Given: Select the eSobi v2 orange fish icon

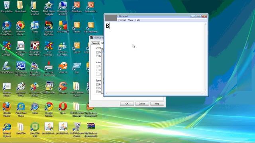Looking at the screenshot, I should (63, 68).
